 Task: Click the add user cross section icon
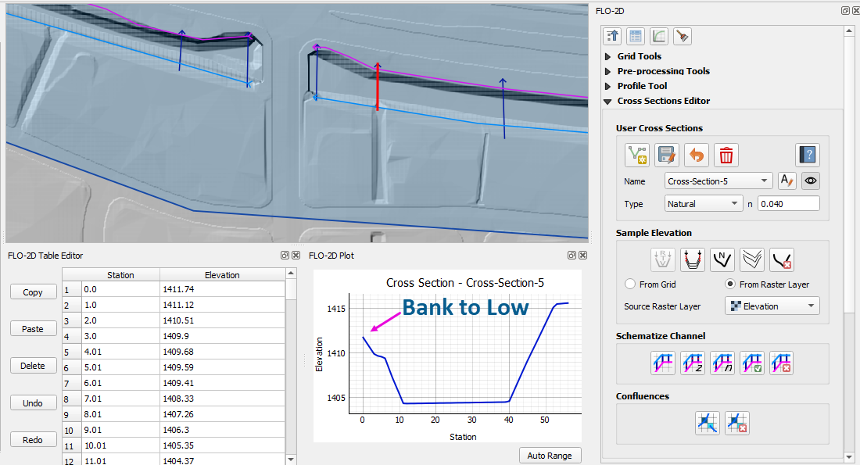pos(637,155)
